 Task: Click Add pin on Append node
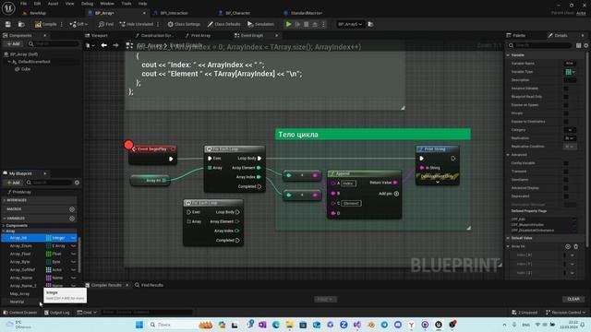pyautogui.click(x=389, y=194)
